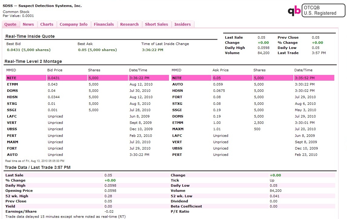347x219 pixels.
Task: Go to the Company Info tab
Action: [74, 24]
